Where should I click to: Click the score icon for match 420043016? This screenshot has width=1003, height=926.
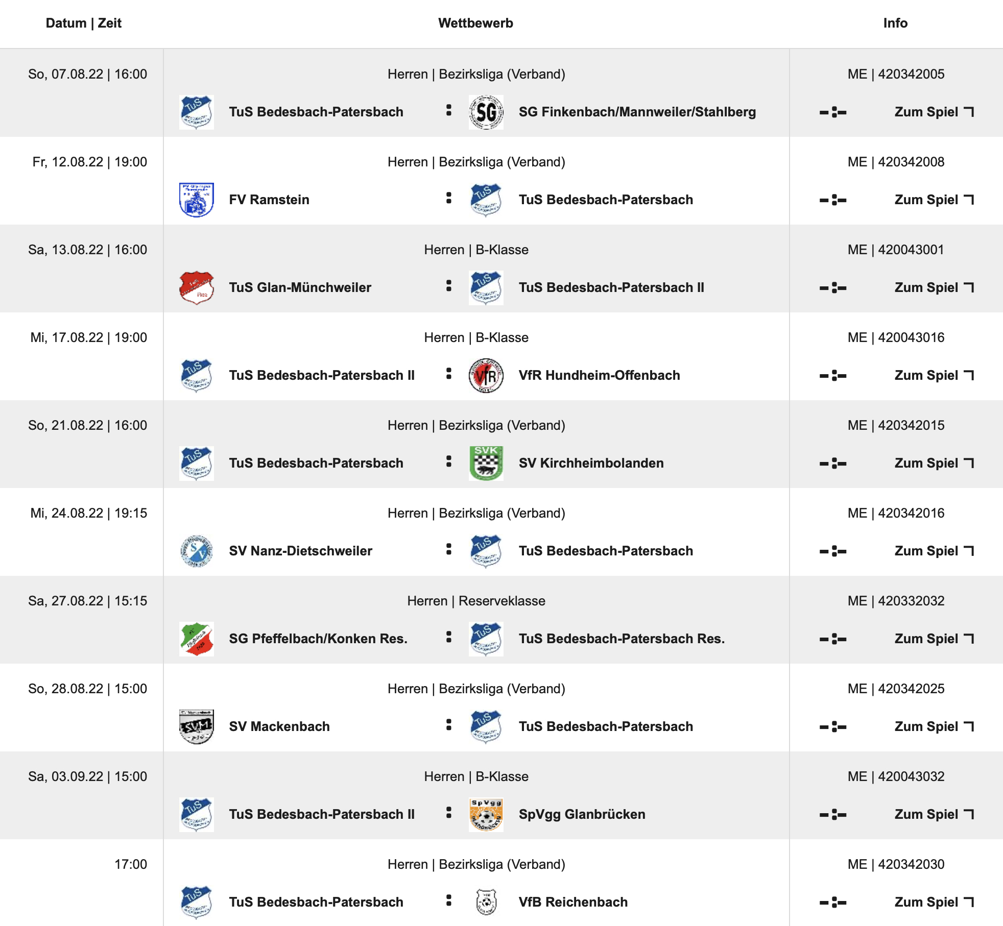833,376
